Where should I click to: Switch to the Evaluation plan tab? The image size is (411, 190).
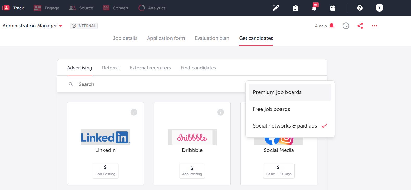click(x=212, y=38)
